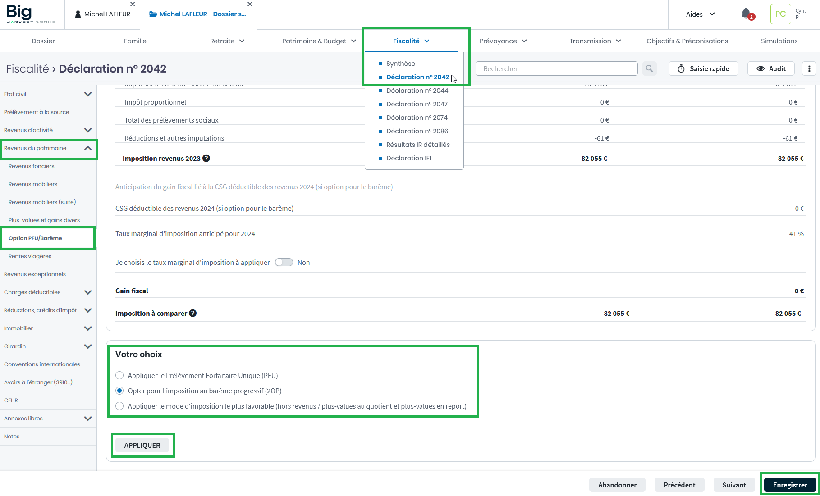This screenshot has height=496, width=820.
Task: Open Revenus fonciers in the sidebar
Action: coord(32,166)
